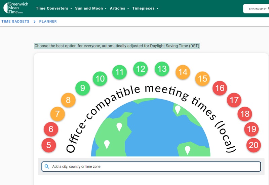The image size is (269, 185).
Task: Select the red hour 20 circle
Action: coord(254,145)
